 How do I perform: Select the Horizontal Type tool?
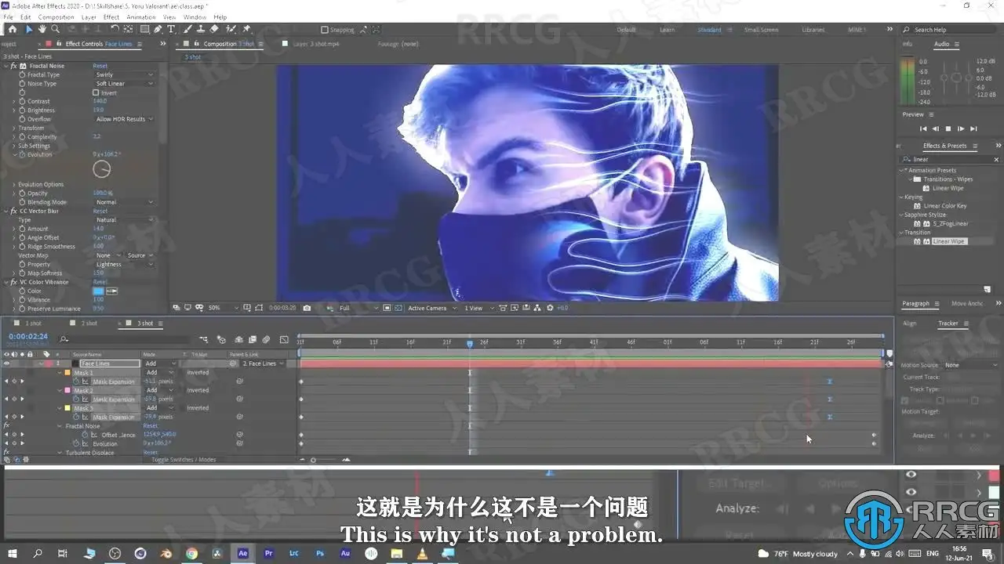click(x=171, y=29)
